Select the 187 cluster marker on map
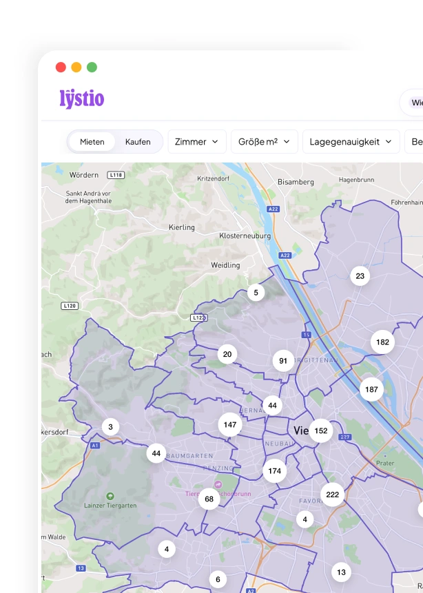This screenshot has width=423, height=593. click(x=371, y=390)
